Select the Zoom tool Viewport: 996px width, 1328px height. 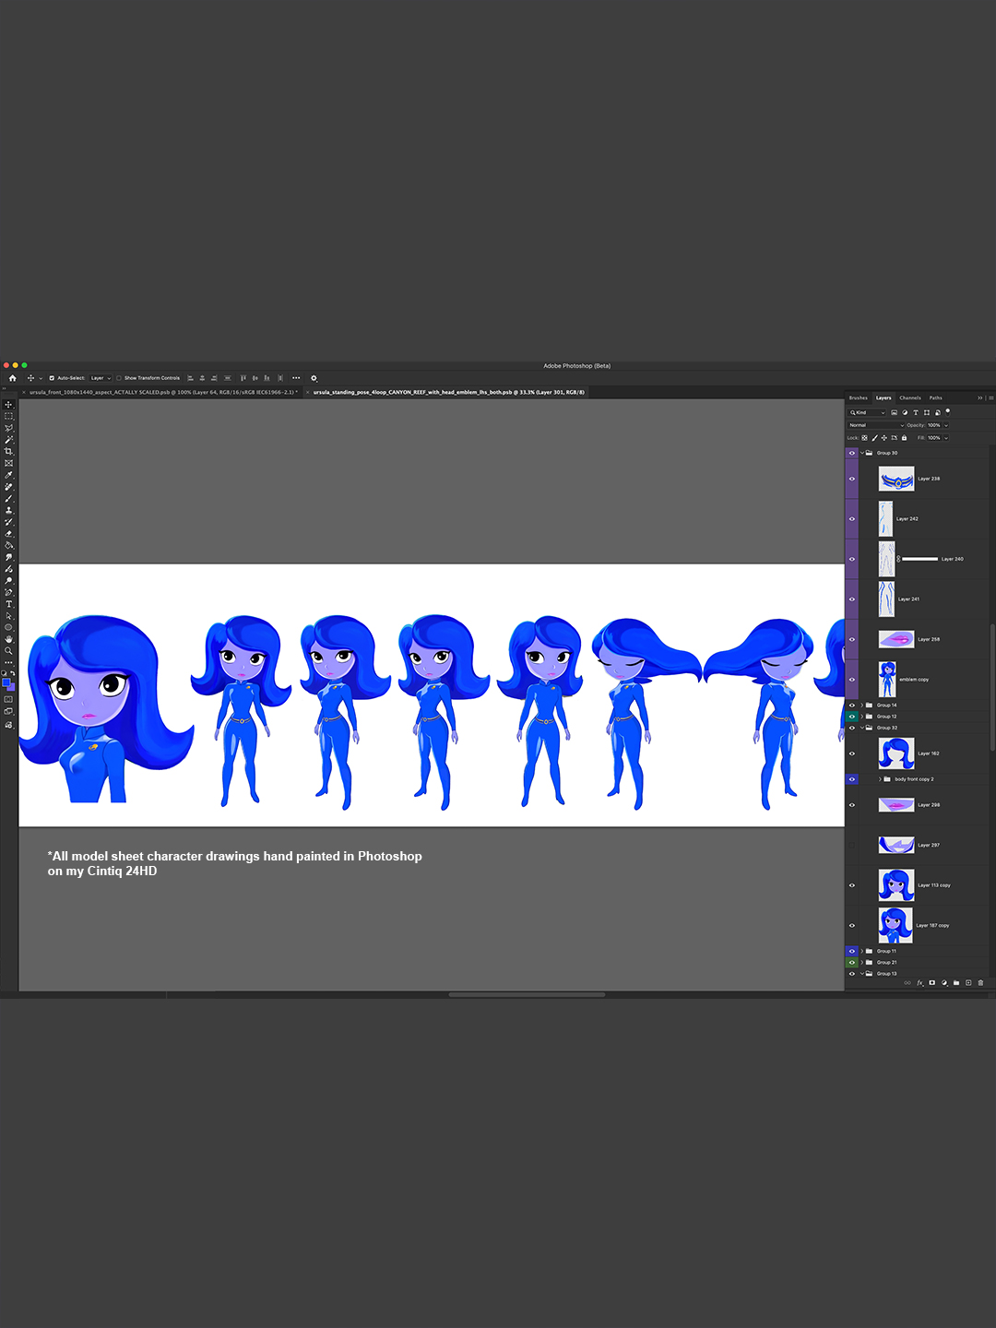tap(8, 650)
